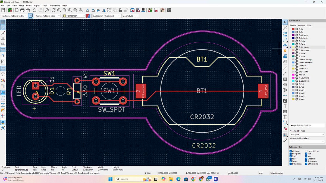Open the File menu

(x=3, y=5)
